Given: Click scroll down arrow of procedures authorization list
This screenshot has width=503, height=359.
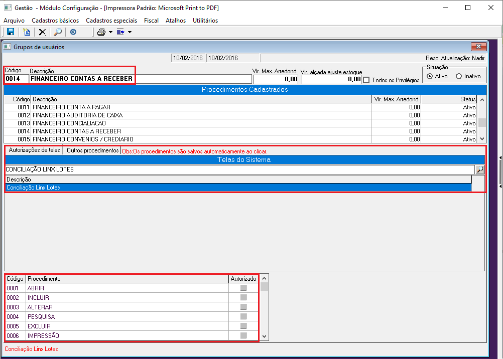Looking at the screenshot, I should (x=264, y=336).
